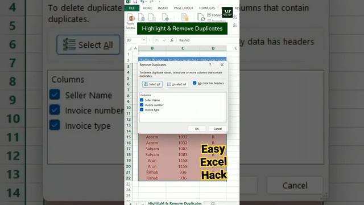Select column C header

click(x=183, y=48)
